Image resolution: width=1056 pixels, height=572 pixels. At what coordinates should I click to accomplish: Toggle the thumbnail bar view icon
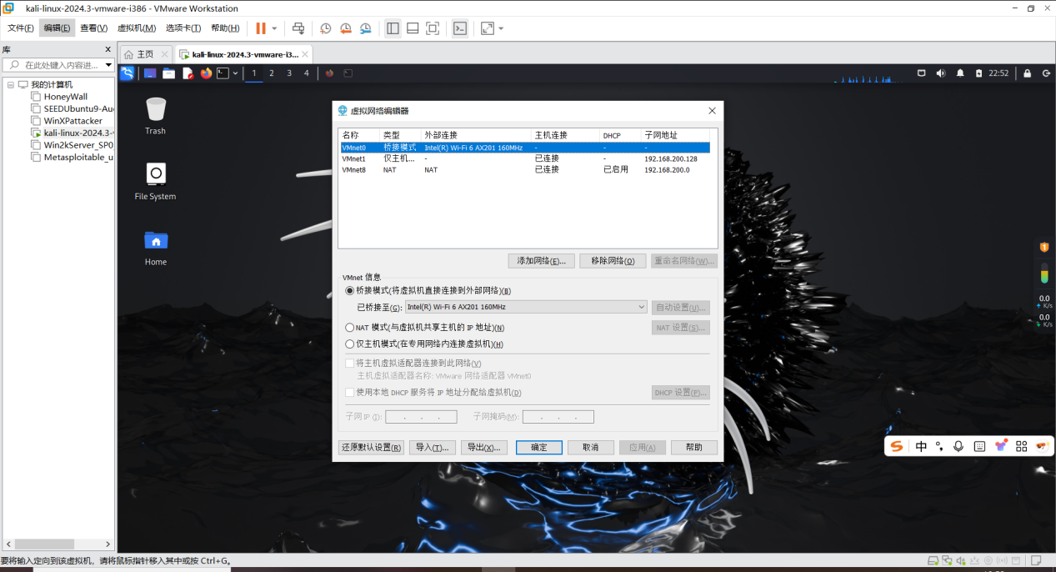[413, 28]
